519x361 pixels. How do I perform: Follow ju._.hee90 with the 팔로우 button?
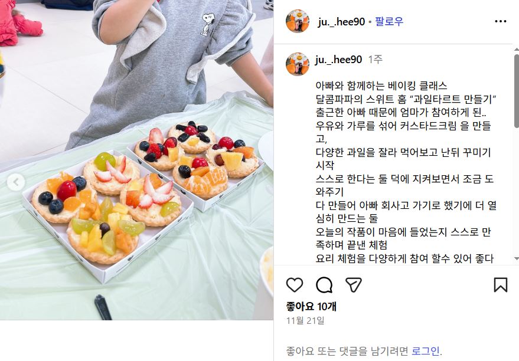point(389,22)
